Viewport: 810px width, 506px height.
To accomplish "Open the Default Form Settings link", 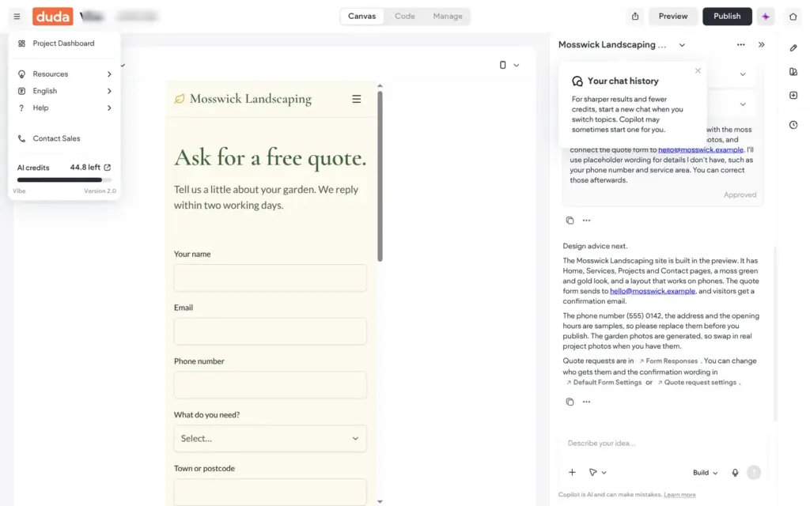I will tap(604, 383).
